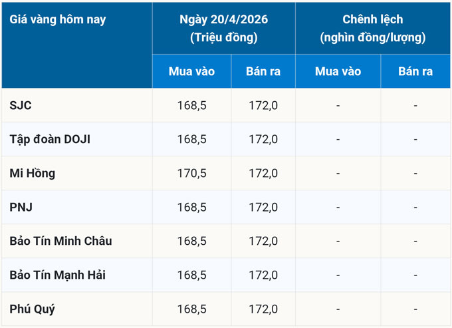Image resolution: width=452 pixels, height=328 pixels.
Task: Click Mi Hồng's 170,5 buy price
Action: point(191,173)
